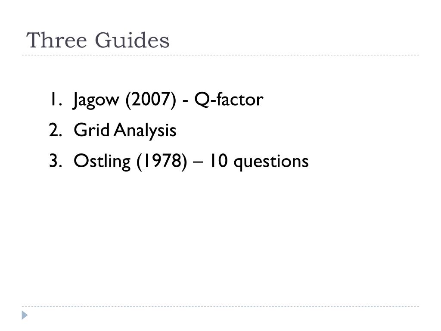Click the word "Analysis"
The image size is (441, 331).
pos(145,130)
